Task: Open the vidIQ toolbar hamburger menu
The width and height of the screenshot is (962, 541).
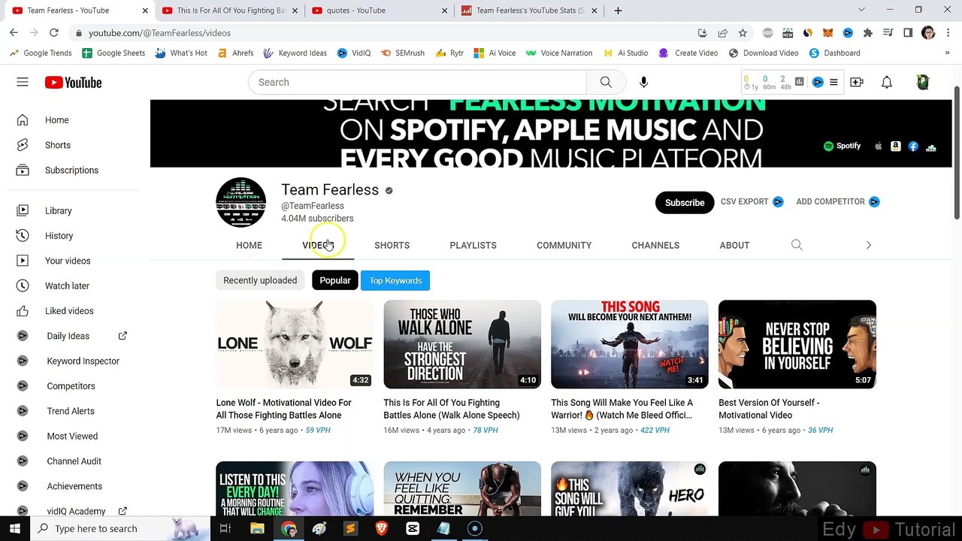Action: 833,82
